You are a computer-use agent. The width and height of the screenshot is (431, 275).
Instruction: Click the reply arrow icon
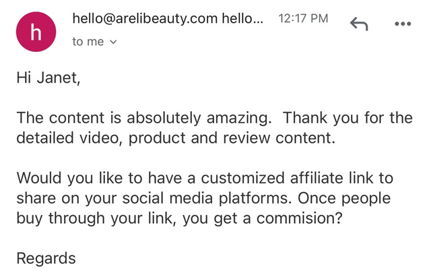coord(360,24)
